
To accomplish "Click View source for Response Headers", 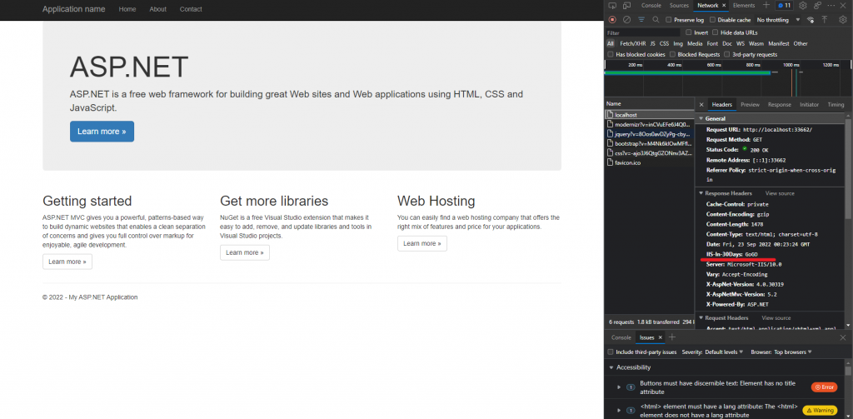I will (x=780, y=193).
